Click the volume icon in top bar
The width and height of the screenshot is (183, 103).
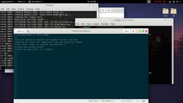pos(174,2)
